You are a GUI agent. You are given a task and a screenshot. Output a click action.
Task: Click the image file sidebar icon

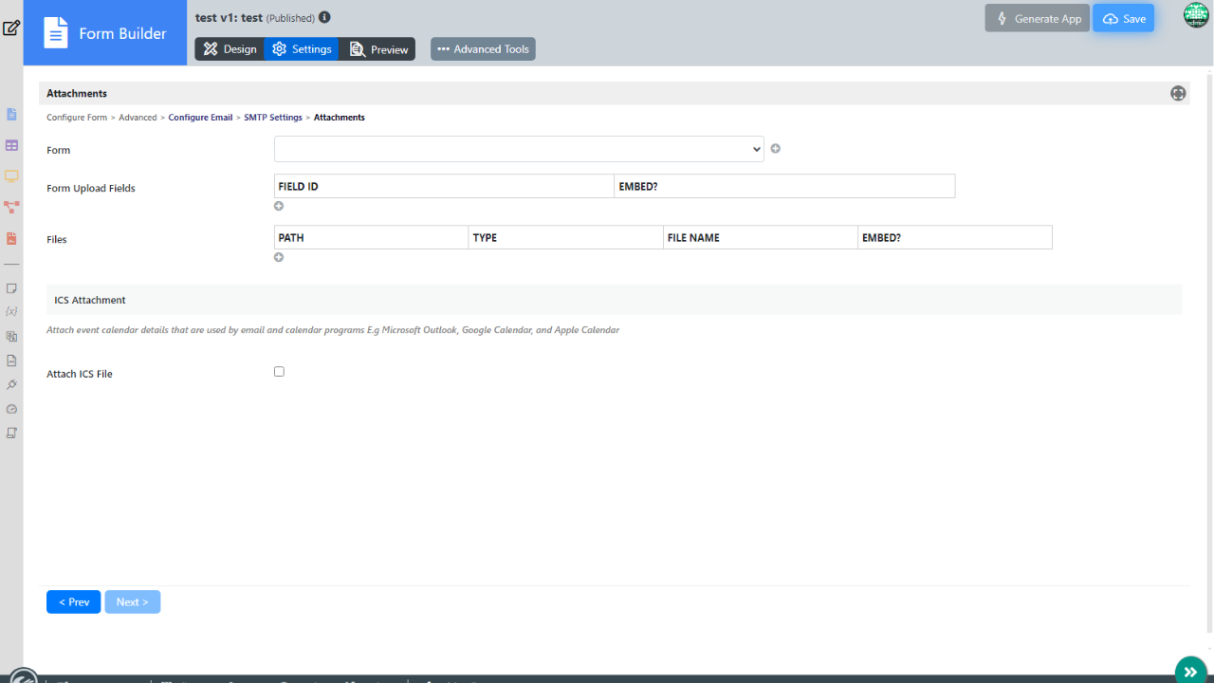point(11,360)
